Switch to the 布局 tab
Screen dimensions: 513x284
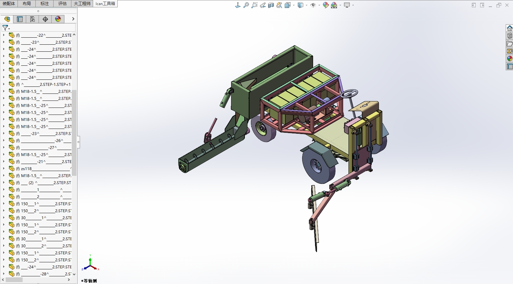pos(27,4)
